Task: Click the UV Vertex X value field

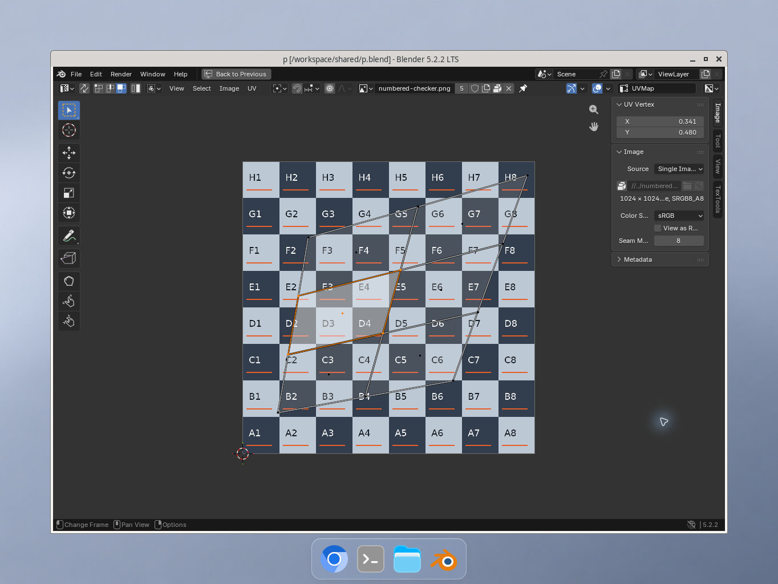Action: point(660,121)
